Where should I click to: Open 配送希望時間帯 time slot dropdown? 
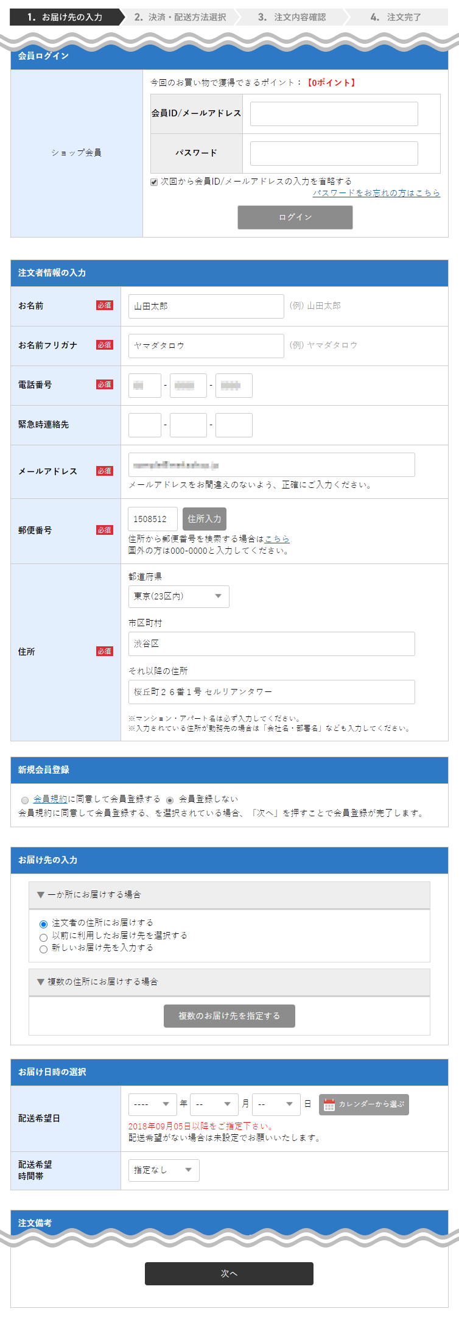coord(163,1170)
